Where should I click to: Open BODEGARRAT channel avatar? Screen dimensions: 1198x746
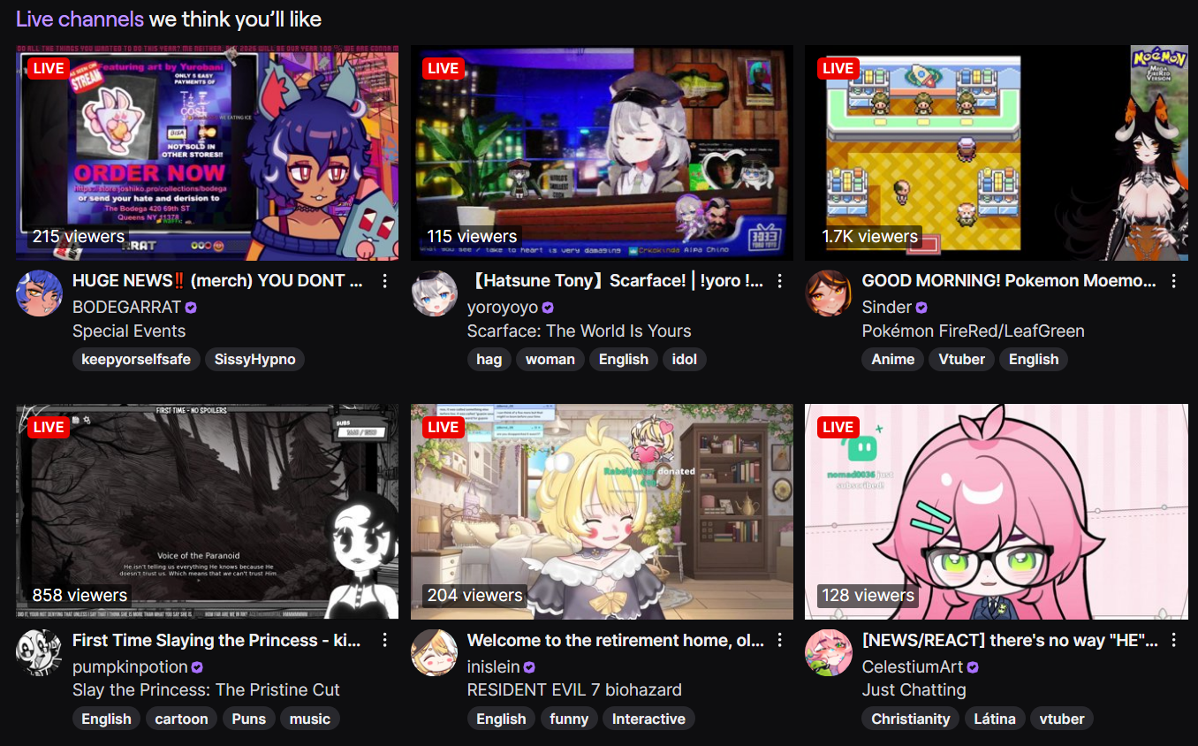[40, 293]
